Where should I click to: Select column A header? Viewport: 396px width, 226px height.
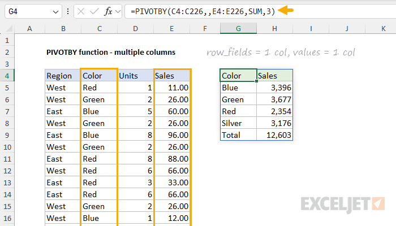click(x=29, y=28)
